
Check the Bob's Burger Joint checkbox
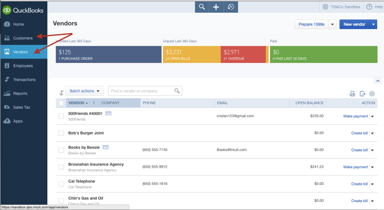[61, 133]
